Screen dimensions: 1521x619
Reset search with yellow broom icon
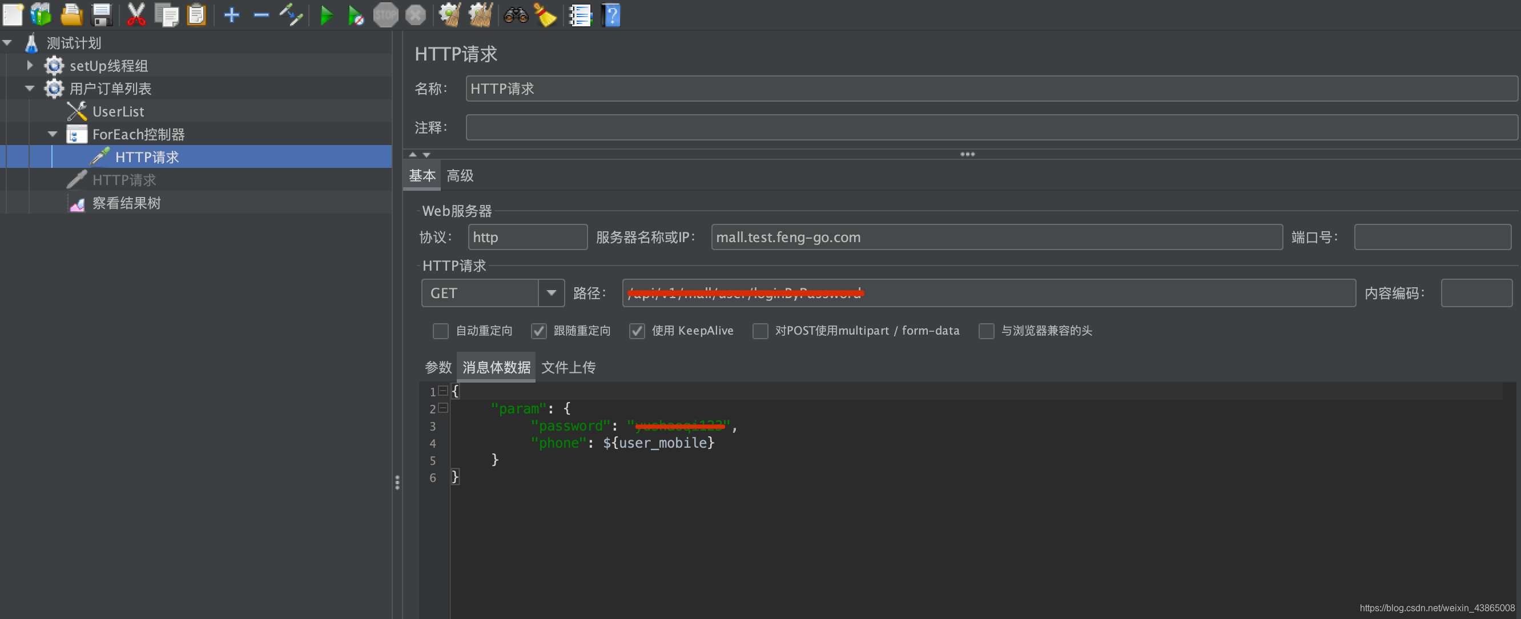[545, 15]
